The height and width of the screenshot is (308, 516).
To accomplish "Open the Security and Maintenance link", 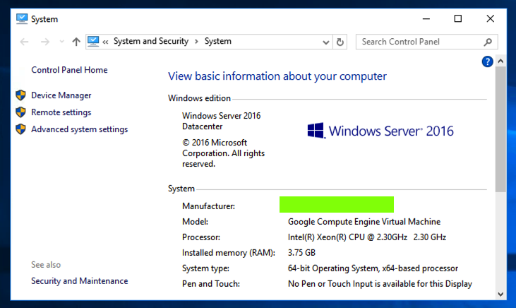I will tap(79, 281).
